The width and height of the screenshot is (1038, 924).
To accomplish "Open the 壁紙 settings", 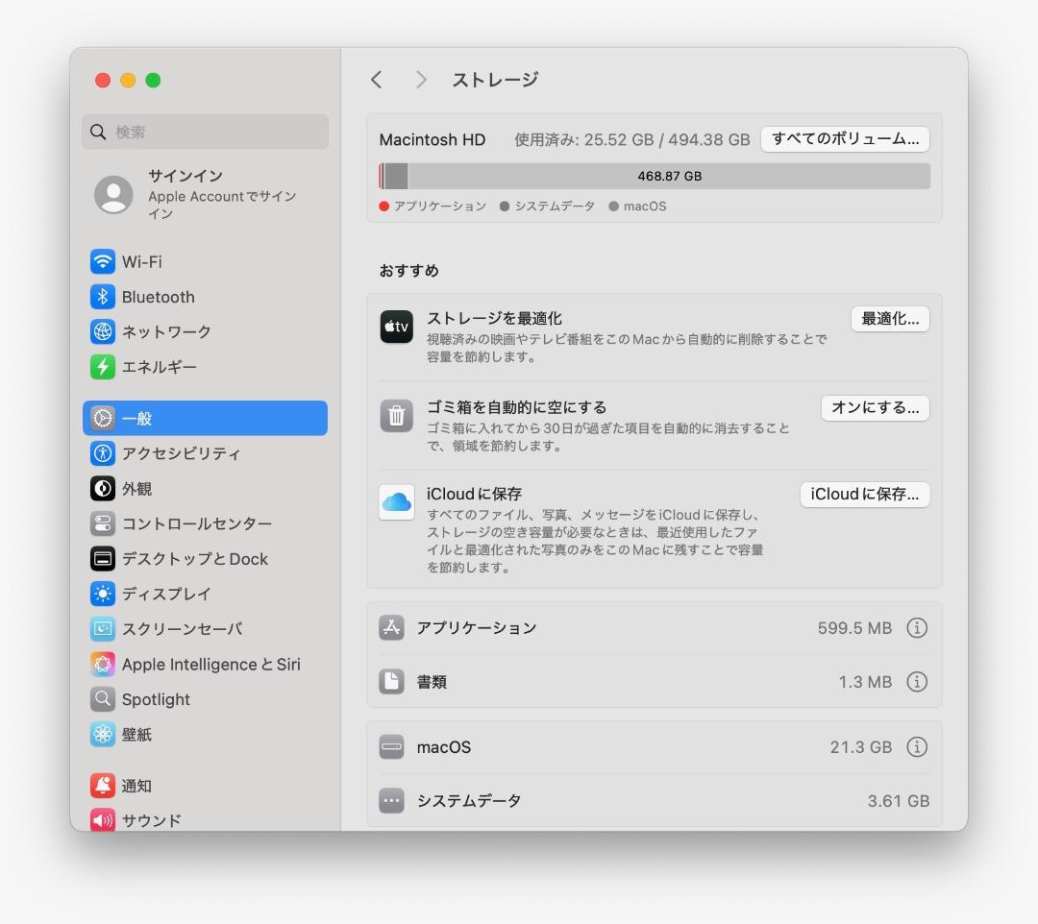I will coord(136,734).
